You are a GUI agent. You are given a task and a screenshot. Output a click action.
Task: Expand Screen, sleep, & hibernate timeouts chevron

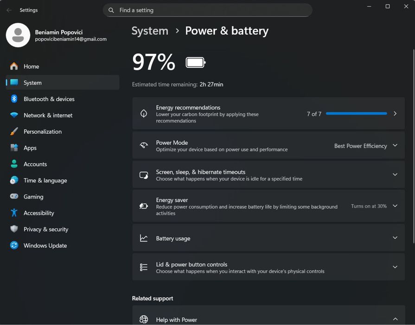pyautogui.click(x=395, y=175)
